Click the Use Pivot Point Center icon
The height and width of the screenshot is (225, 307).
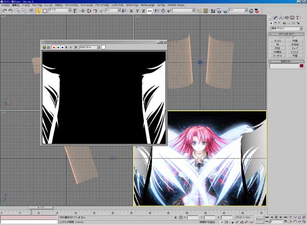point(124,11)
